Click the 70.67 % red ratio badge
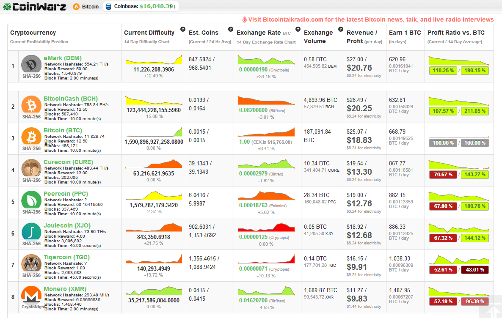Viewport: 502px width, 318px height. 443,175
